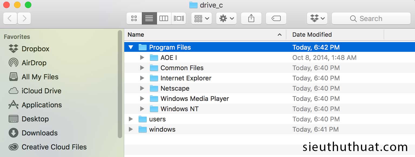415x157 pixels.
Task: Expand the Netscape folder
Action: coord(142,88)
